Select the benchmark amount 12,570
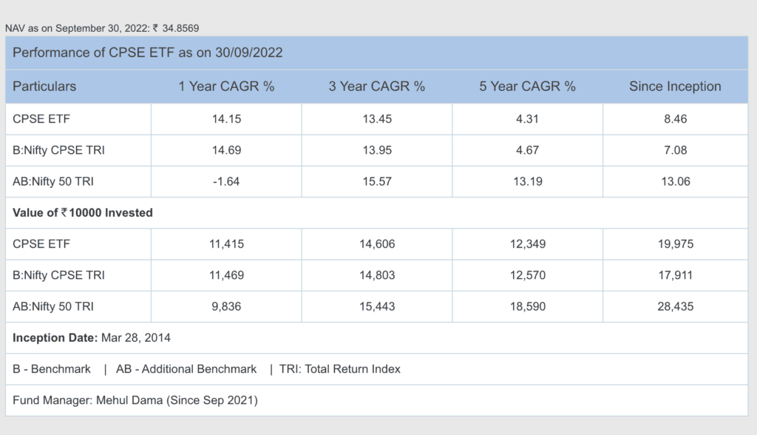757x435 pixels. pos(528,275)
